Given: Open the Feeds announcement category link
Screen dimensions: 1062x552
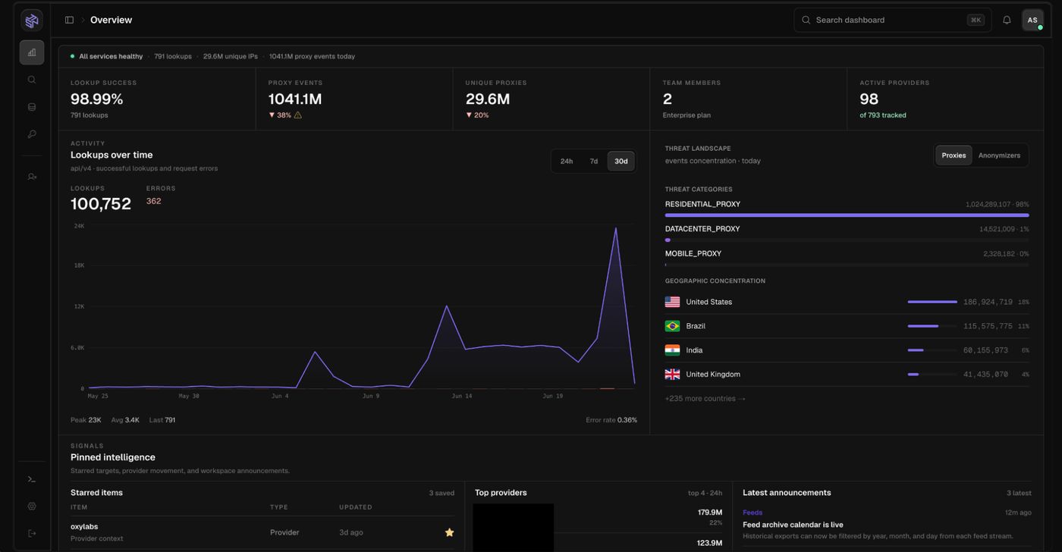Looking at the screenshot, I should [x=753, y=513].
